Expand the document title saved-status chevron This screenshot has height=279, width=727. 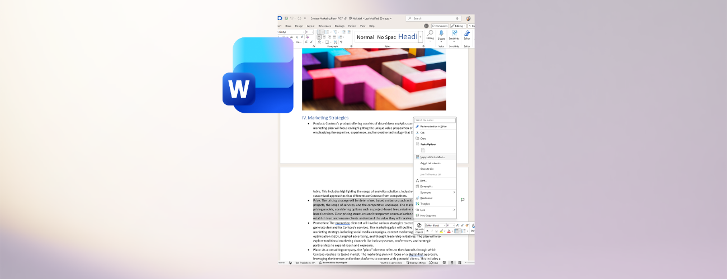[x=391, y=18]
